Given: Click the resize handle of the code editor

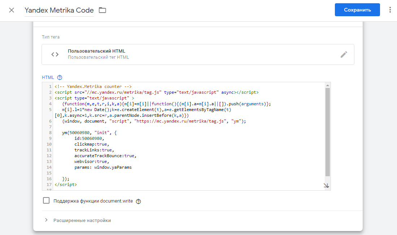Looking at the screenshot, I should pos(326,186).
